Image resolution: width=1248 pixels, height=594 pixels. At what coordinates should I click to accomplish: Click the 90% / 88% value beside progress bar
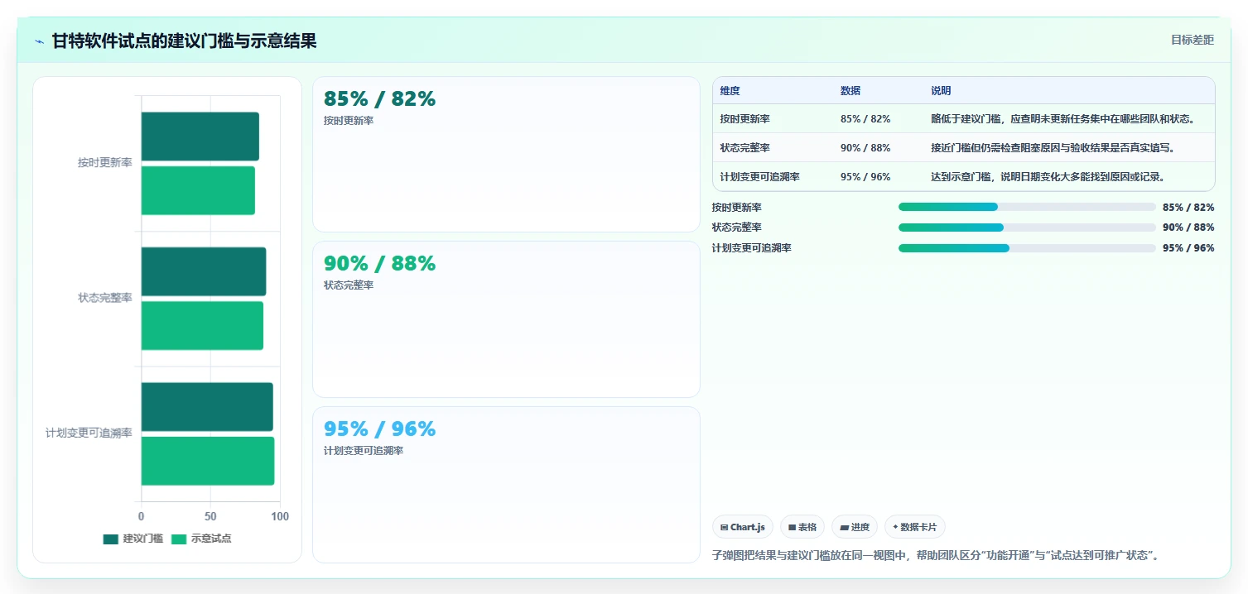pos(1188,228)
